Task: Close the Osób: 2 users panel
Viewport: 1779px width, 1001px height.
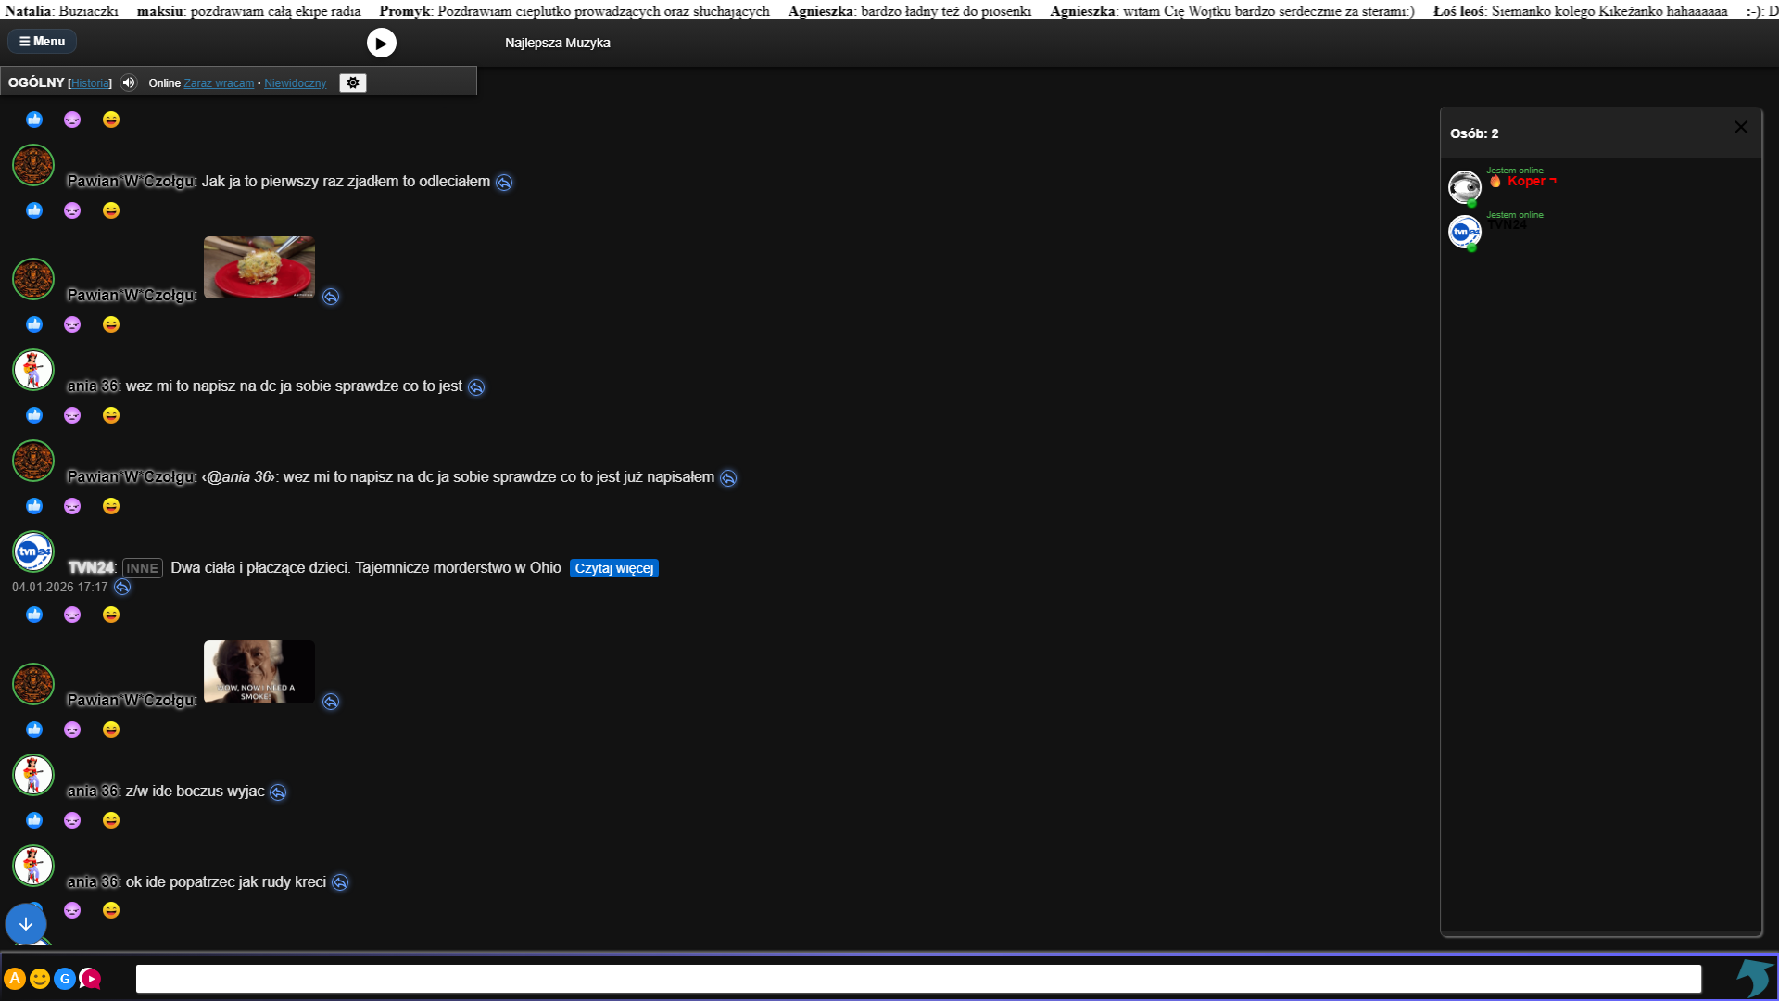Action: coord(1740,127)
